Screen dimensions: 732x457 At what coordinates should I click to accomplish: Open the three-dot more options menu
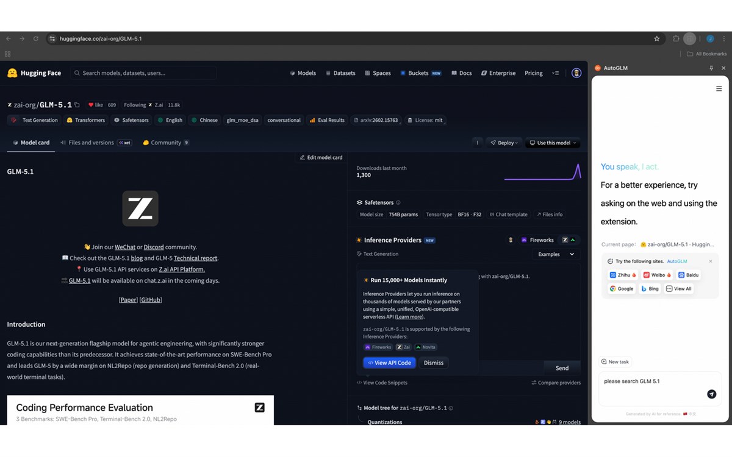point(477,143)
